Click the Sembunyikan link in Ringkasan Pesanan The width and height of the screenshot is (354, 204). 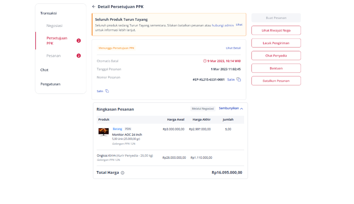229,108
